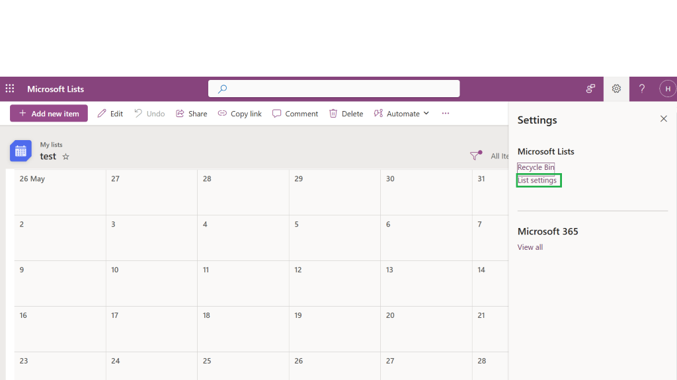The image size is (677, 380).
Task: Open the List settings link
Action: point(537,180)
